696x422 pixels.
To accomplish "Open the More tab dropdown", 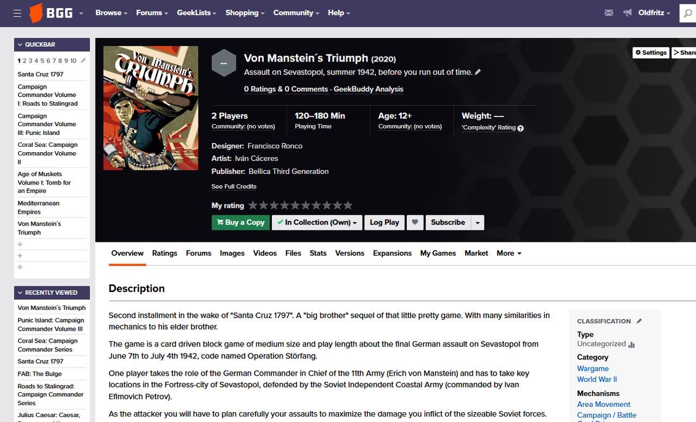I will (509, 253).
